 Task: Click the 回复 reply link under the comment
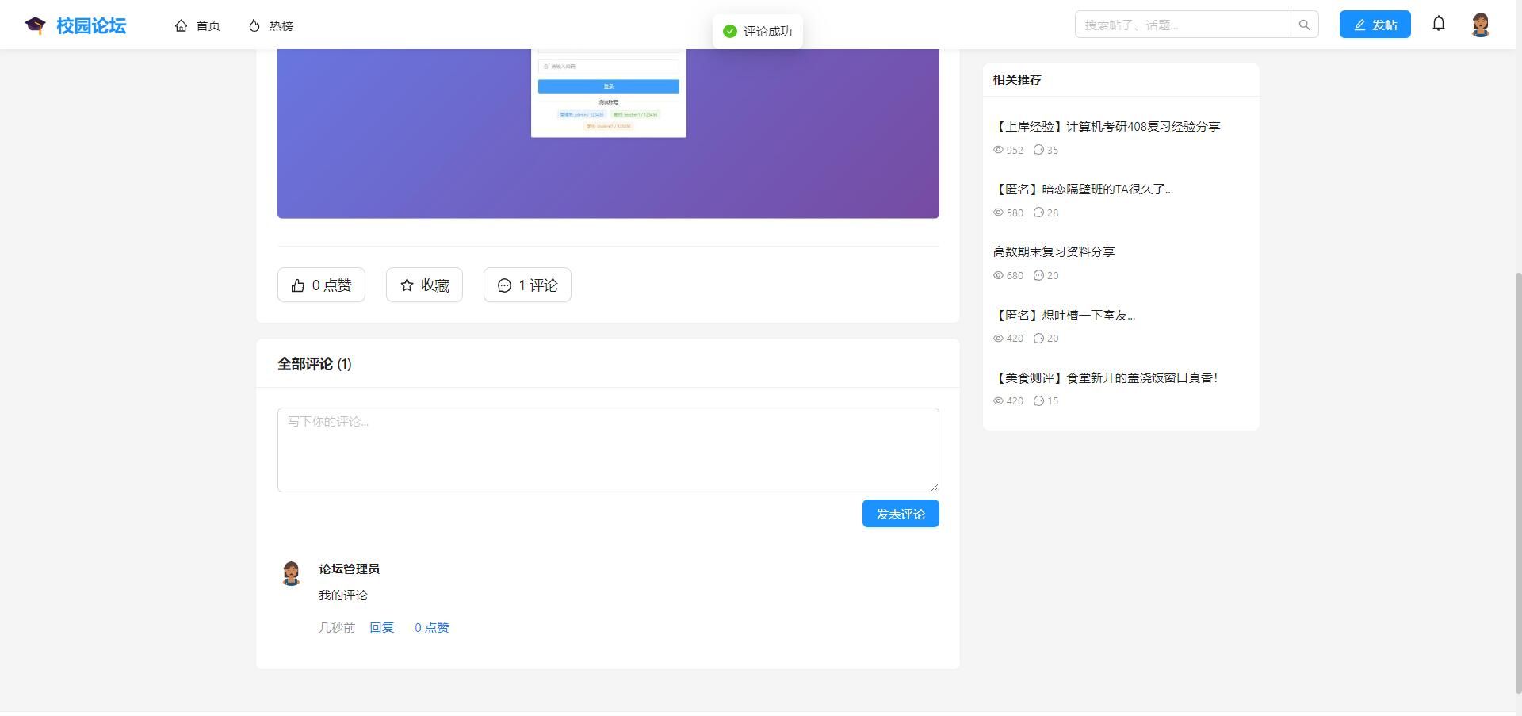pyautogui.click(x=381, y=627)
